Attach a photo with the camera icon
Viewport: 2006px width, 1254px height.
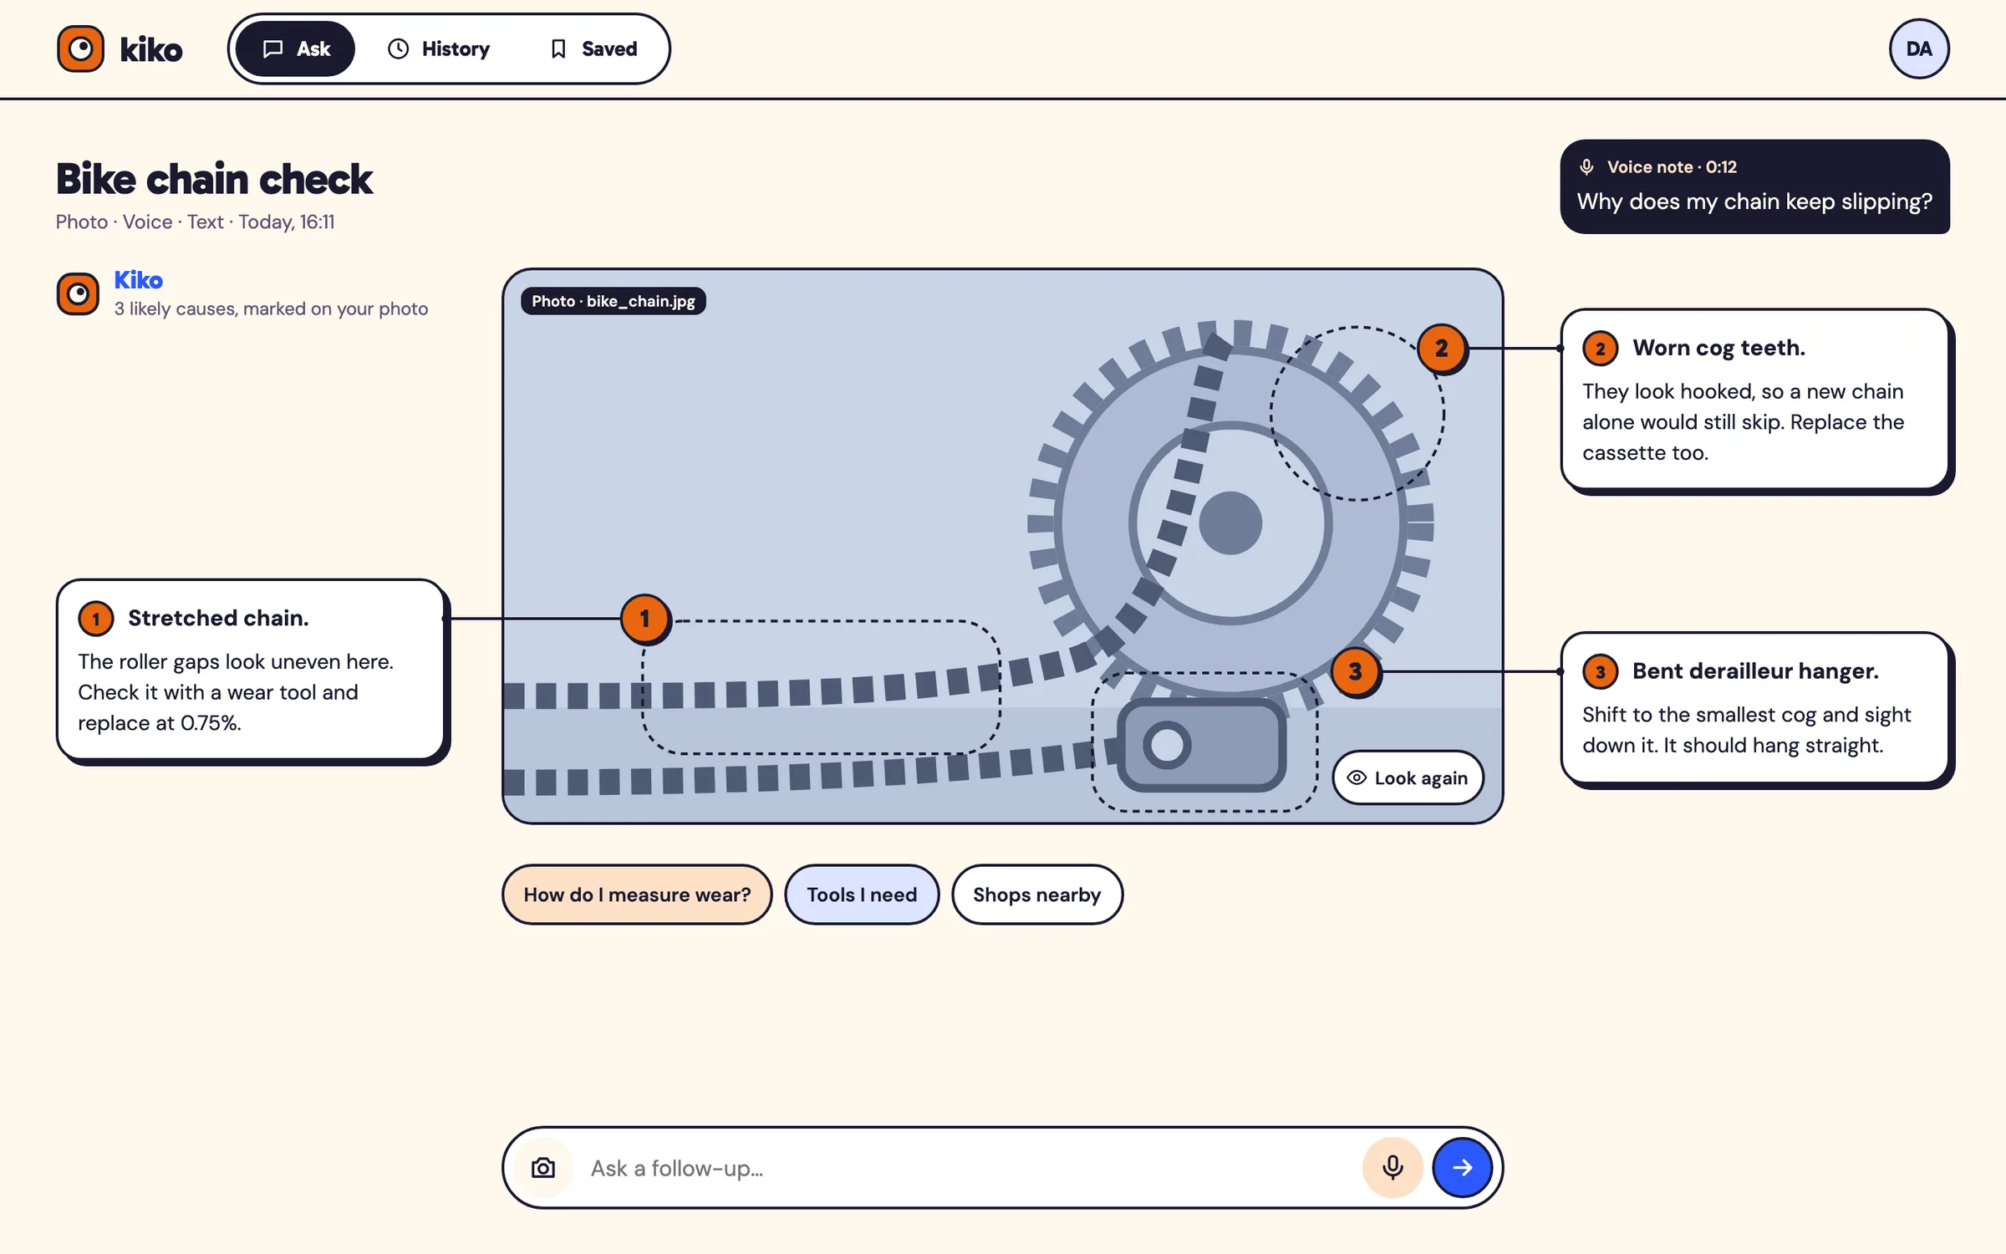pyautogui.click(x=543, y=1168)
